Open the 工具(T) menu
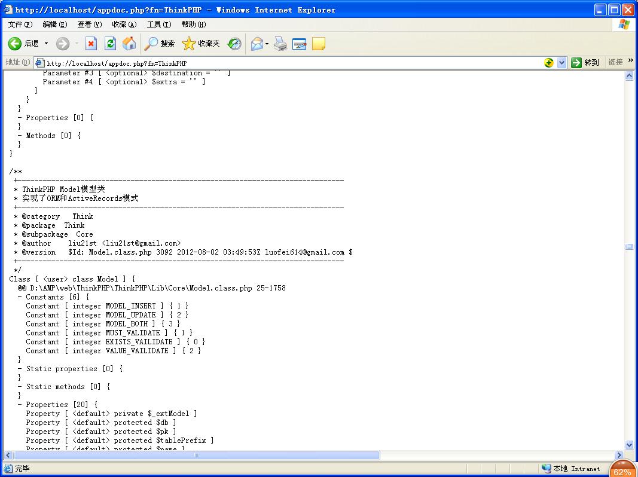The width and height of the screenshot is (638, 477). pos(158,25)
